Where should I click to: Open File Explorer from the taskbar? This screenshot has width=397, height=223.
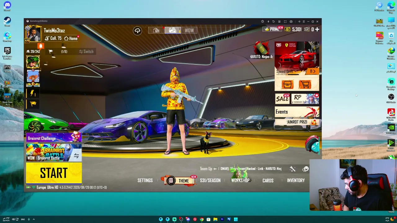coord(215,219)
